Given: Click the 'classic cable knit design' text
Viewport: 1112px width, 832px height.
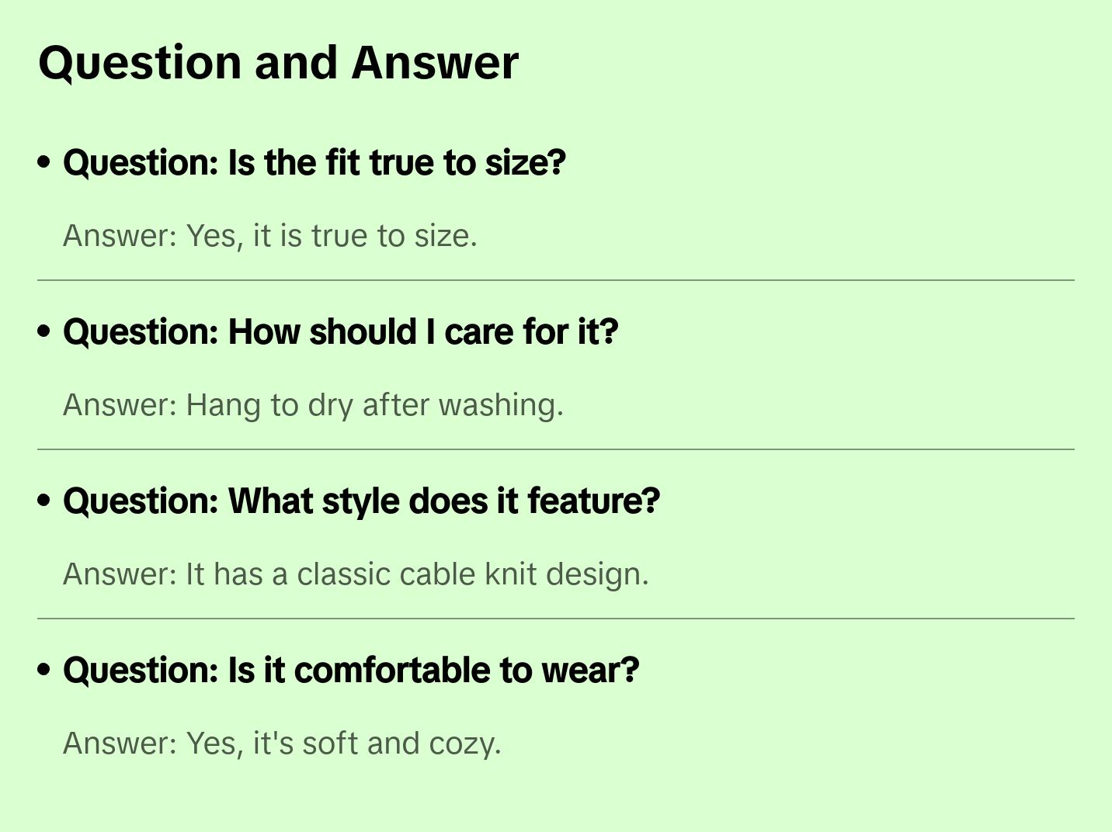Looking at the screenshot, I should point(472,574).
